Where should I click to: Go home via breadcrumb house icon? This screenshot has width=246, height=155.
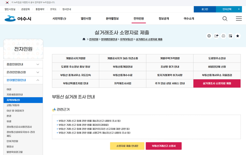click(84, 39)
